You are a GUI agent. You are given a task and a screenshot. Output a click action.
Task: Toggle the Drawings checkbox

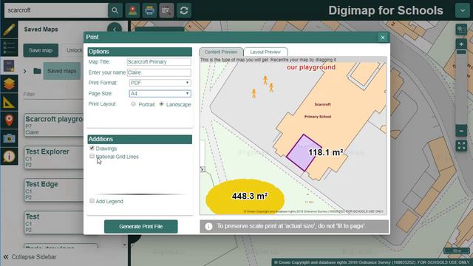click(x=92, y=148)
